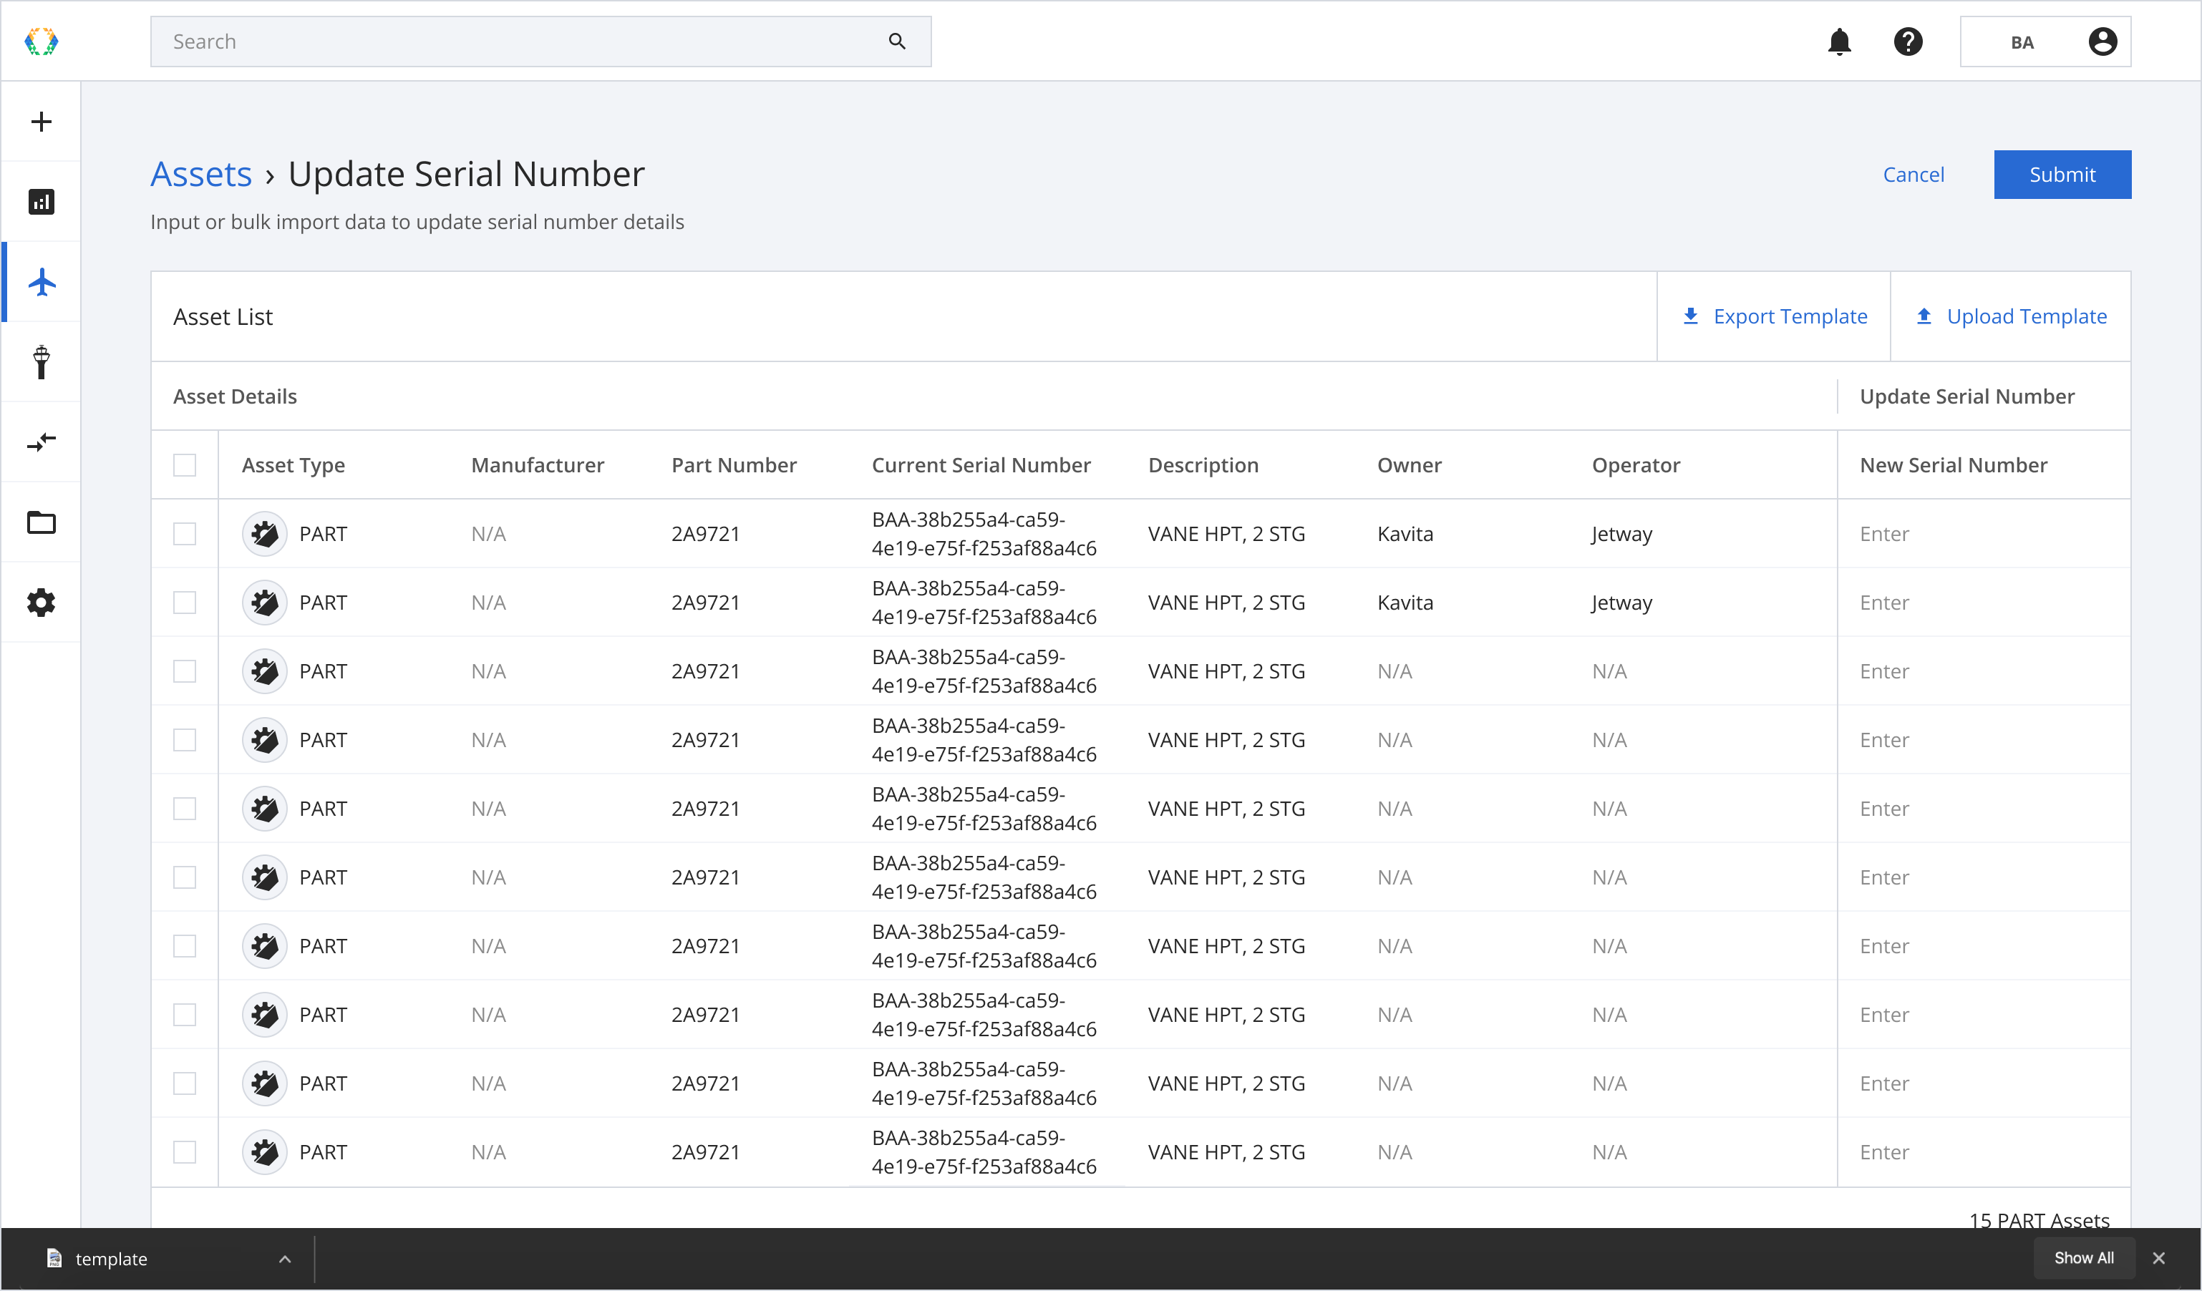This screenshot has width=2202, height=1291.
Task: Click the Submit button
Action: pyautogui.click(x=2062, y=174)
